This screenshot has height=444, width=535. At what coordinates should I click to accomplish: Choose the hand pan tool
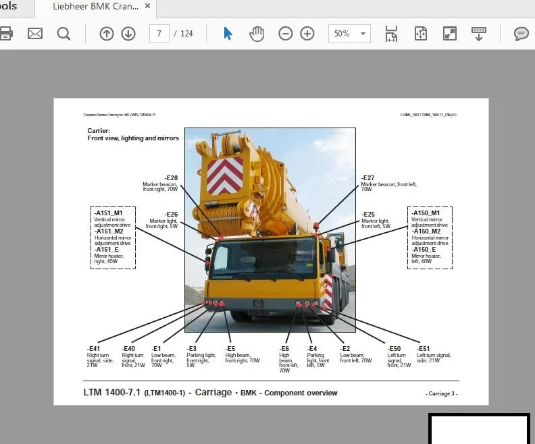pos(257,34)
